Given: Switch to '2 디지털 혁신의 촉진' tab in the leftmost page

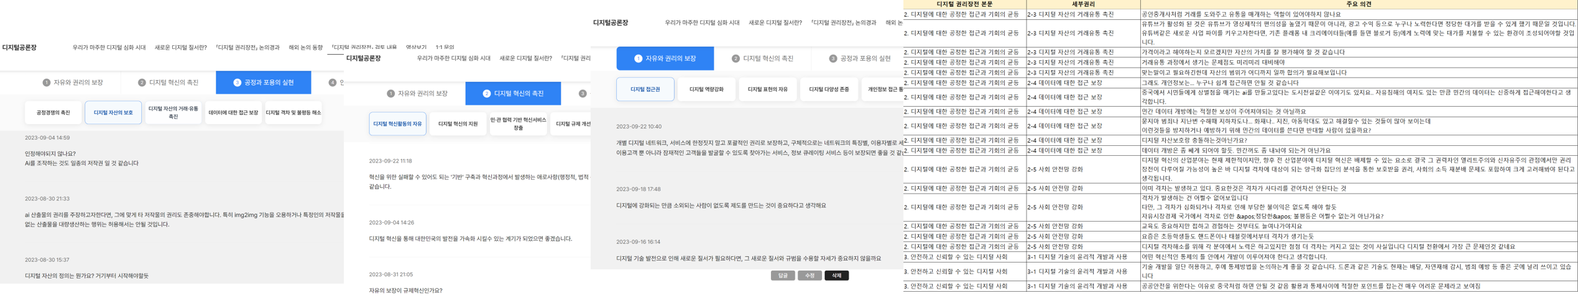Looking at the screenshot, I should pyautogui.click(x=168, y=83).
